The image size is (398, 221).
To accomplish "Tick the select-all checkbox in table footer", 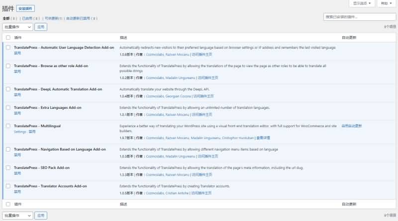I will 8,204.
